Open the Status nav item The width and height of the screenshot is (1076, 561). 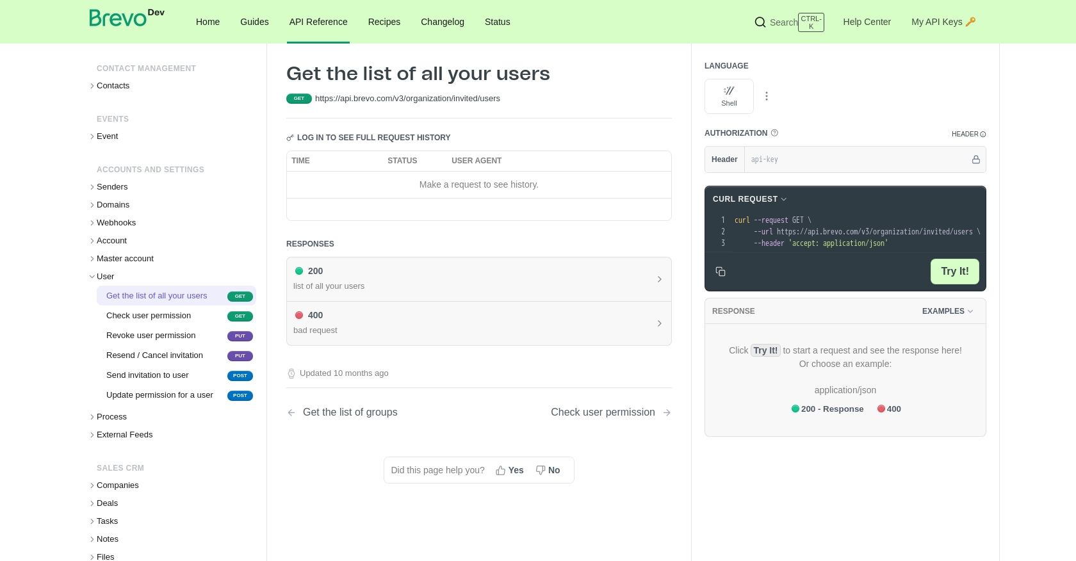[x=498, y=22]
